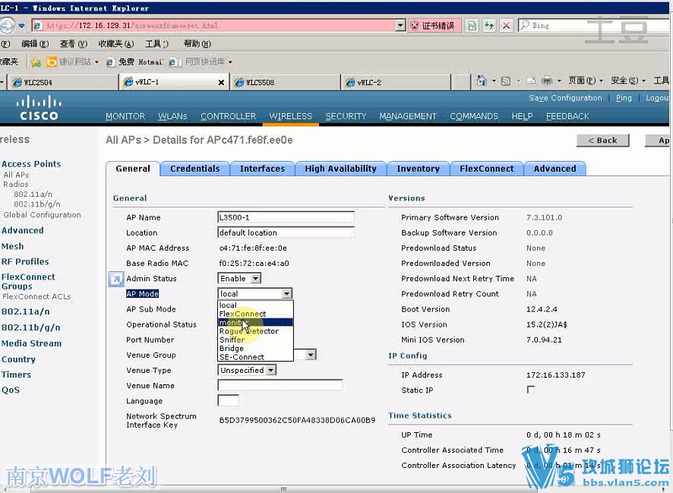Click the Language input field
The image size is (673, 493).
[229, 401]
